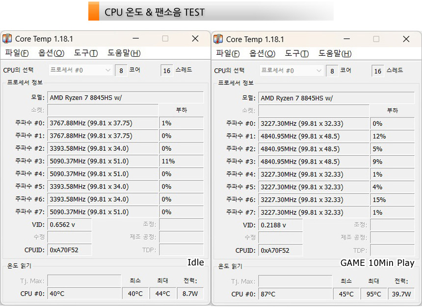Click the 0.6562 v VID field
The image size is (422, 308).
[x=70, y=224]
